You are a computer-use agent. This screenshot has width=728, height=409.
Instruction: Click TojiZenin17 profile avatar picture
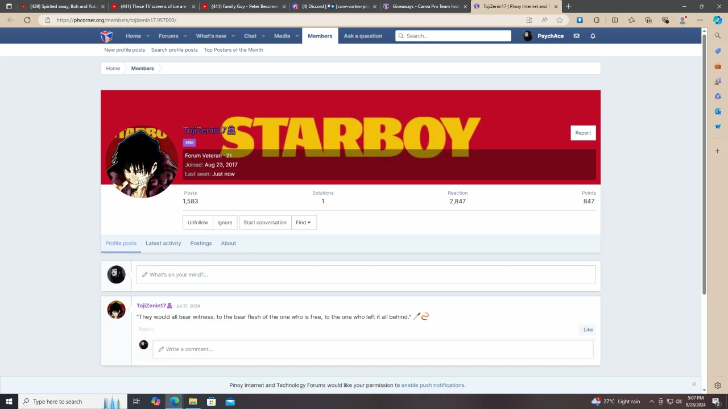tap(141, 162)
